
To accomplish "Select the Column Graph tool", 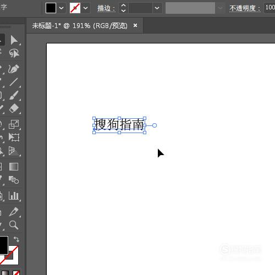I will coord(14,196).
